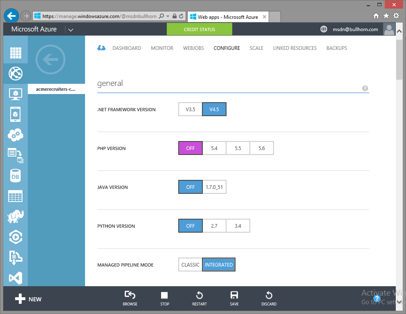Open browser Tools gear
This screenshot has height=314, width=406.
pyautogui.click(x=397, y=16)
